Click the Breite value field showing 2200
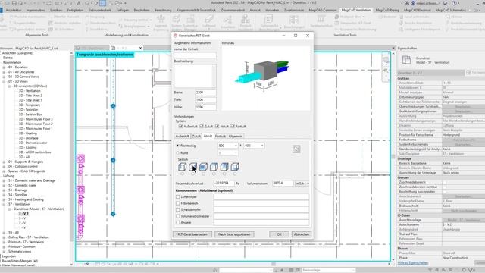The width and height of the screenshot is (485, 273). coord(205,93)
